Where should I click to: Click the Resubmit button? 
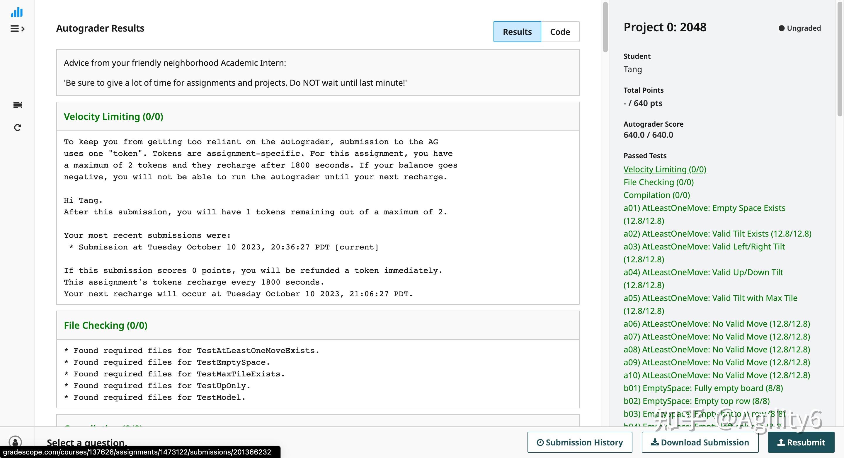click(x=801, y=442)
